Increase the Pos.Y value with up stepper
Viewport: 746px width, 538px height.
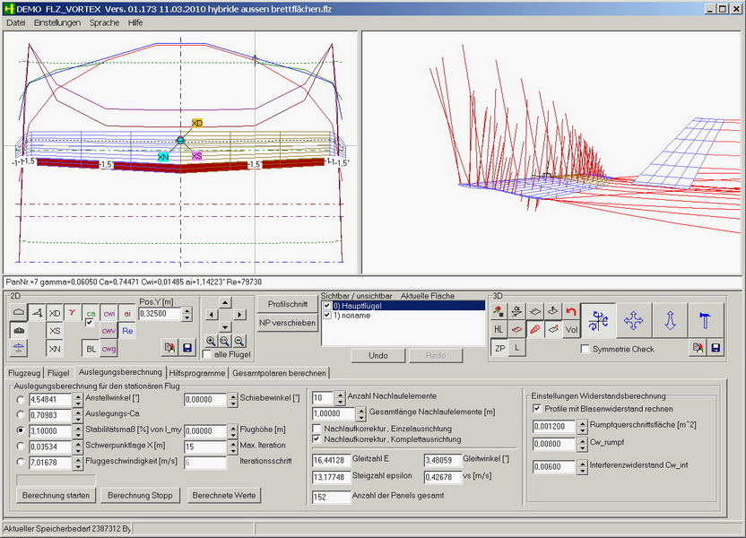(x=186, y=309)
